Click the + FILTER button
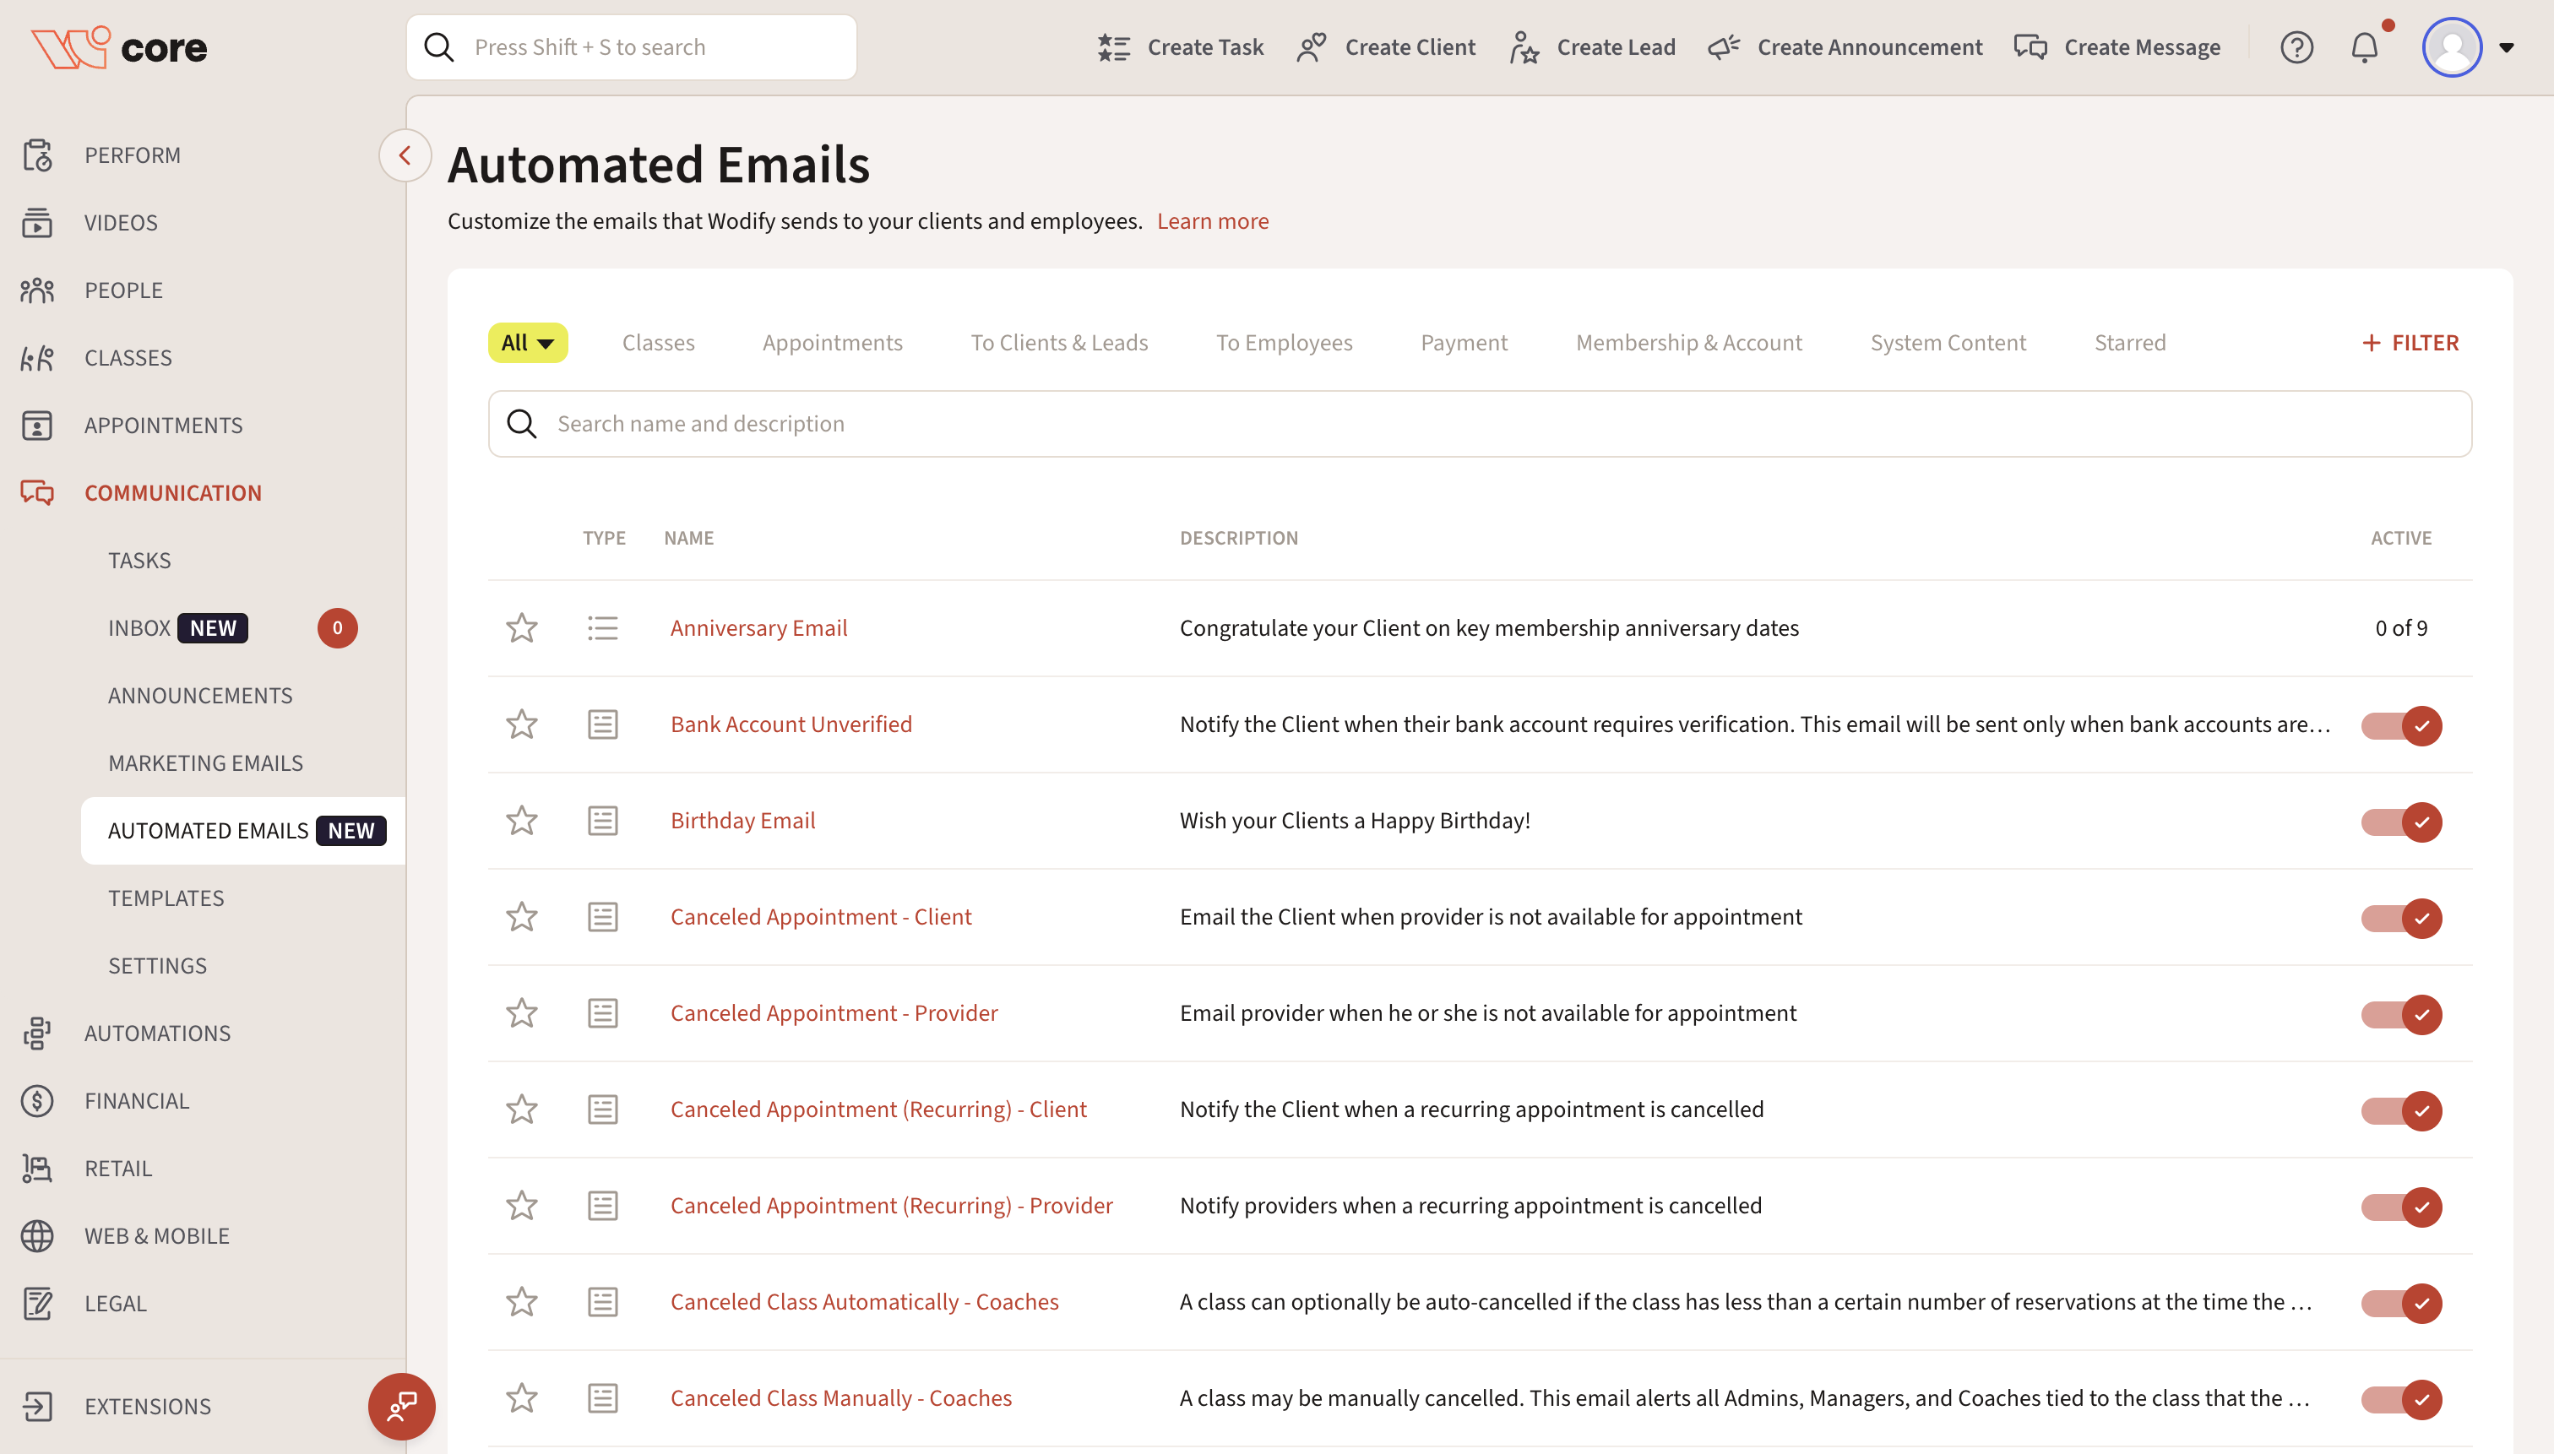Screen dimensions: 2554x1454 2410,343
